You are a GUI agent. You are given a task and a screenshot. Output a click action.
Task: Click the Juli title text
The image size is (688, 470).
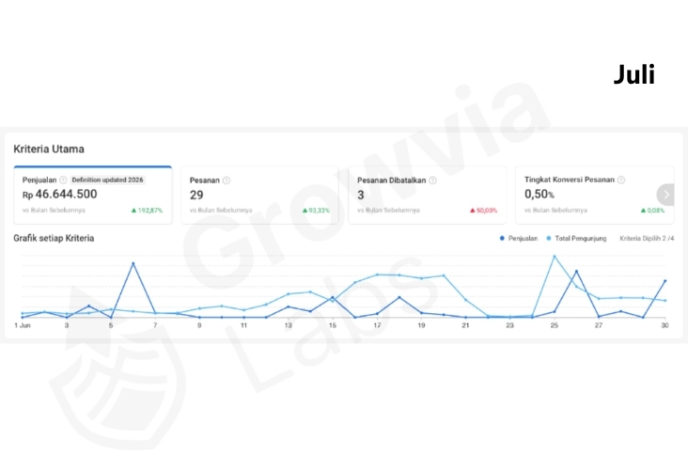click(x=634, y=74)
